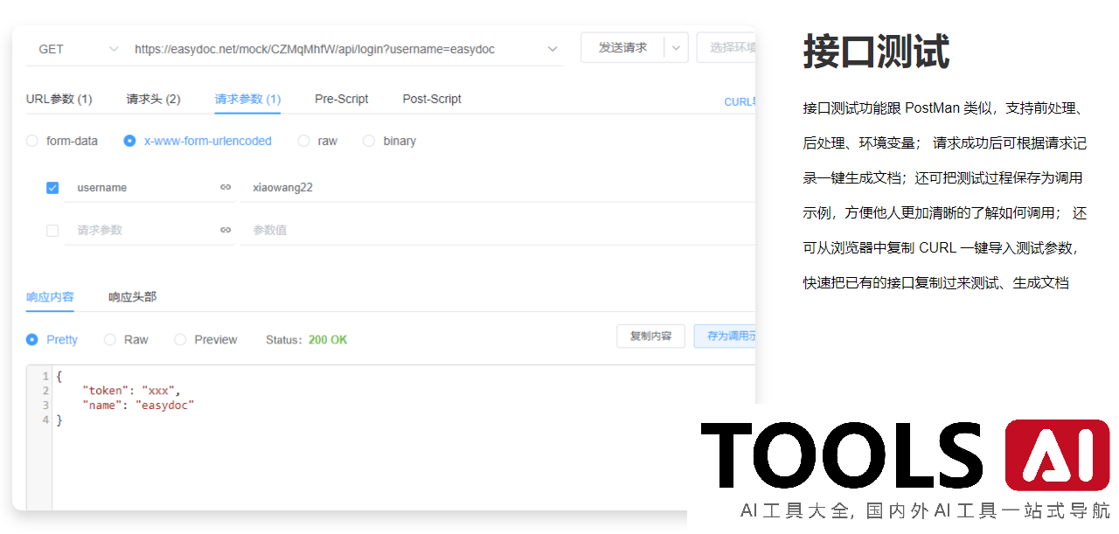Click the link icon on the empty parameter row
Image resolution: width=1119 pixels, height=534 pixels.
(x=226, y=230)
